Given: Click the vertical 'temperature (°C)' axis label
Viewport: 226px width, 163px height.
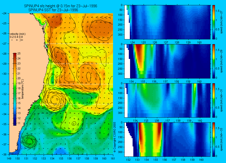Looking at the screenshot, I should [23, 89].
